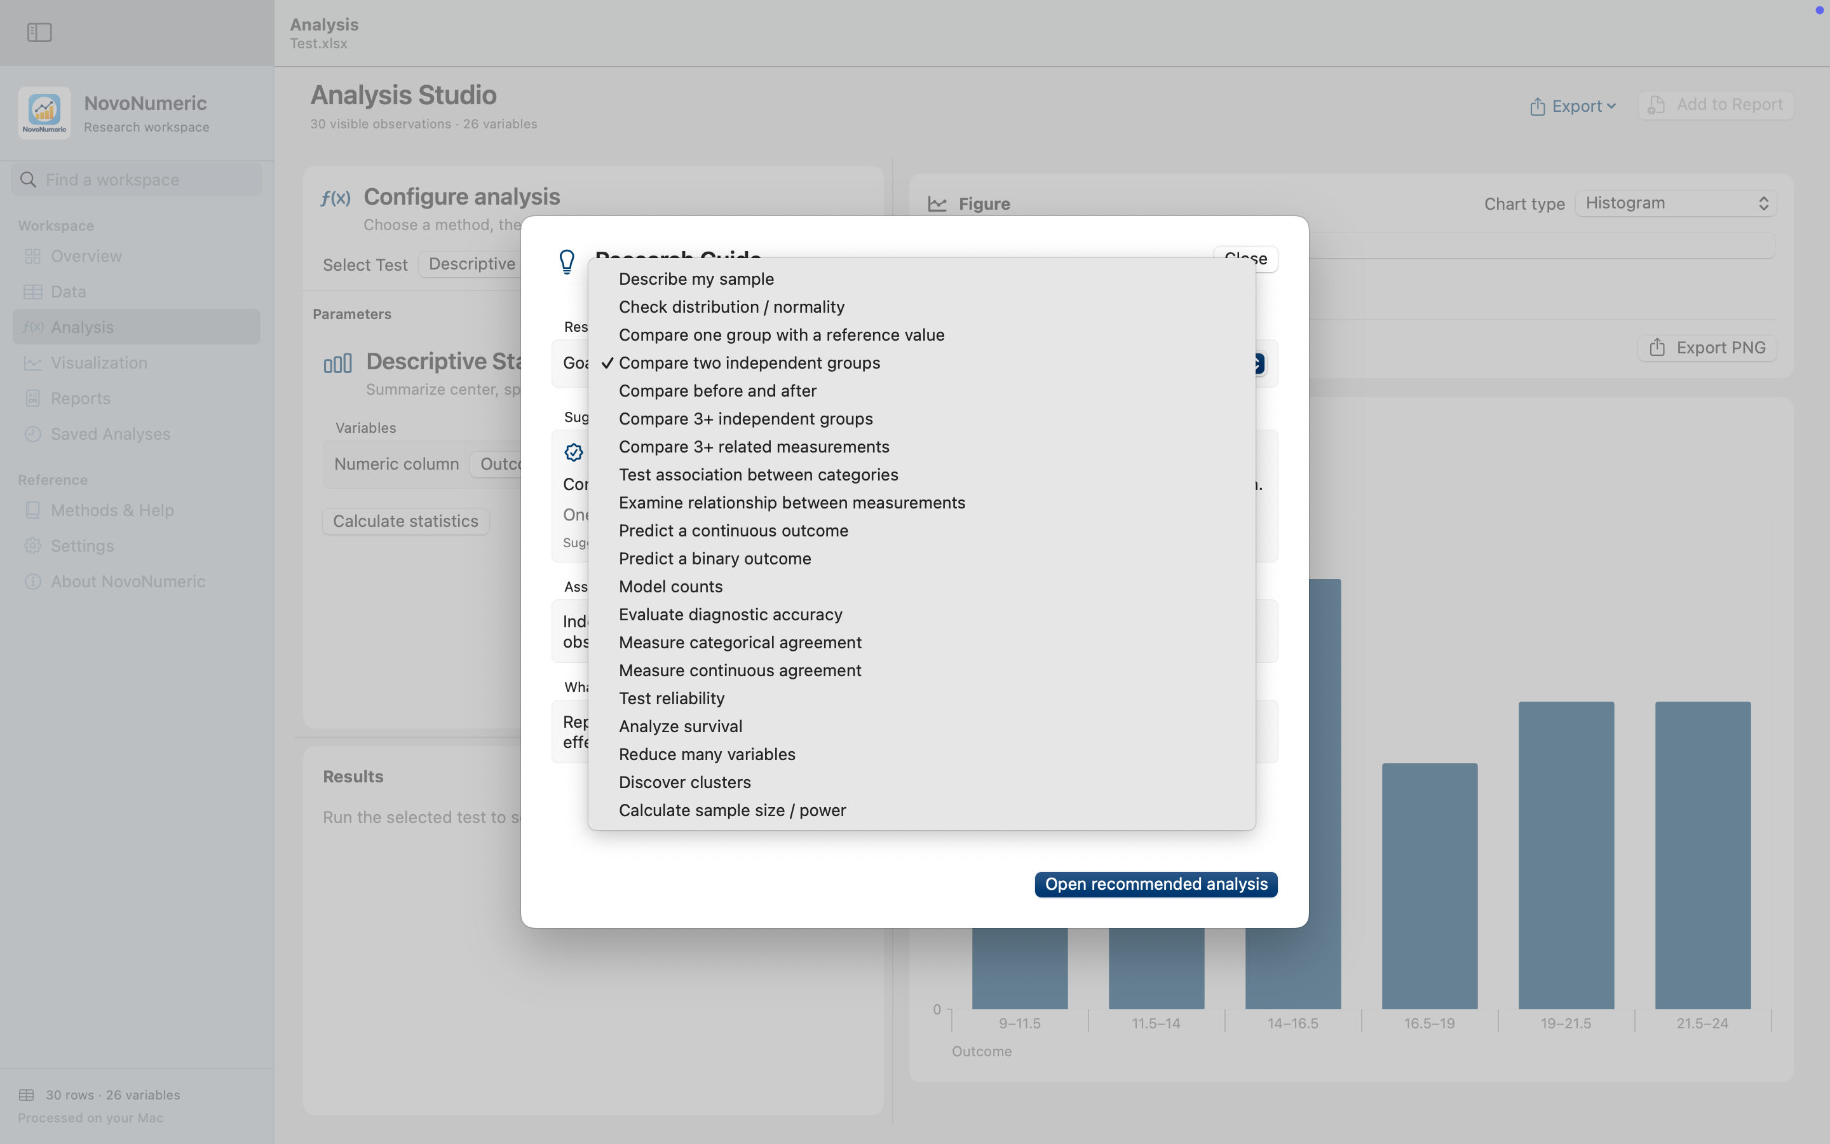Open Overview from the sidebar
The width and height of the screenshot is (1830, 1144).
click(x=136, y=255)
